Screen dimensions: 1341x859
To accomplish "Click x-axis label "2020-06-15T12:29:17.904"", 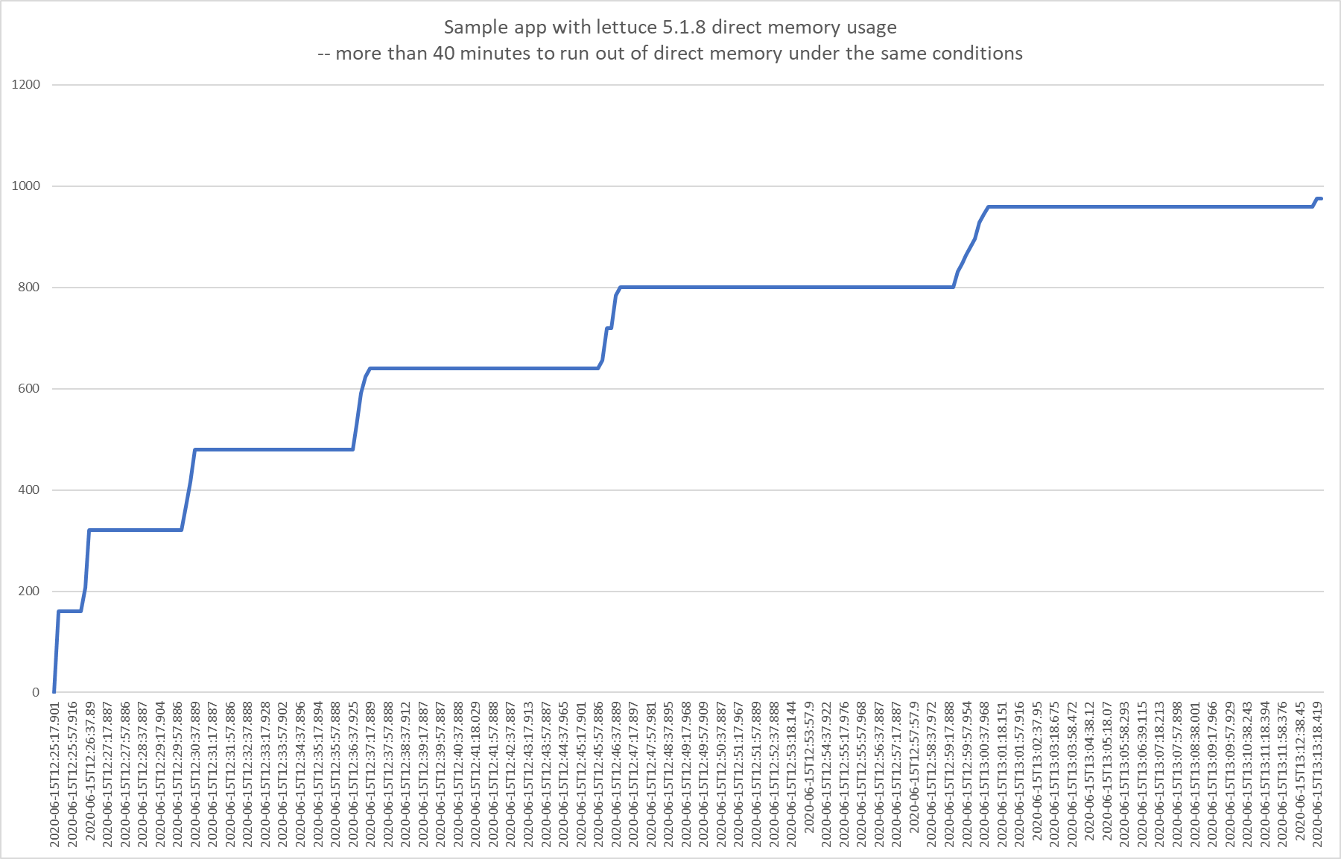I will click(160, 774).
